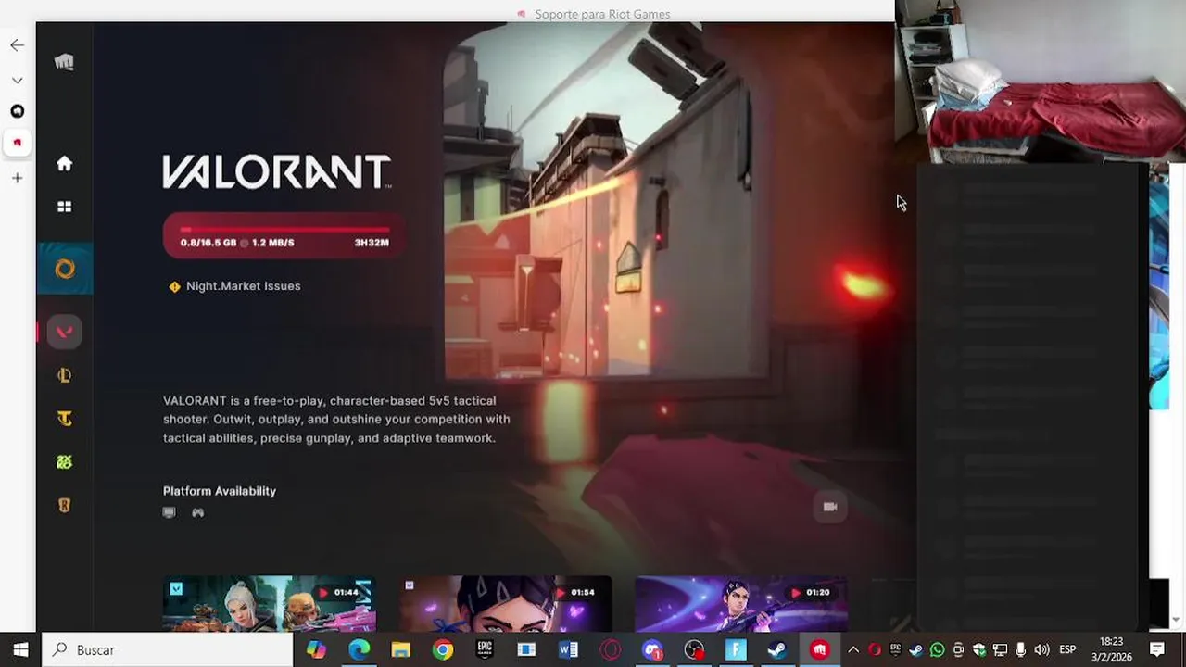Viewport: 1186px width, 667px height.
Task: Open League of Legends from sidebar
Action: (x=64, y=375)
